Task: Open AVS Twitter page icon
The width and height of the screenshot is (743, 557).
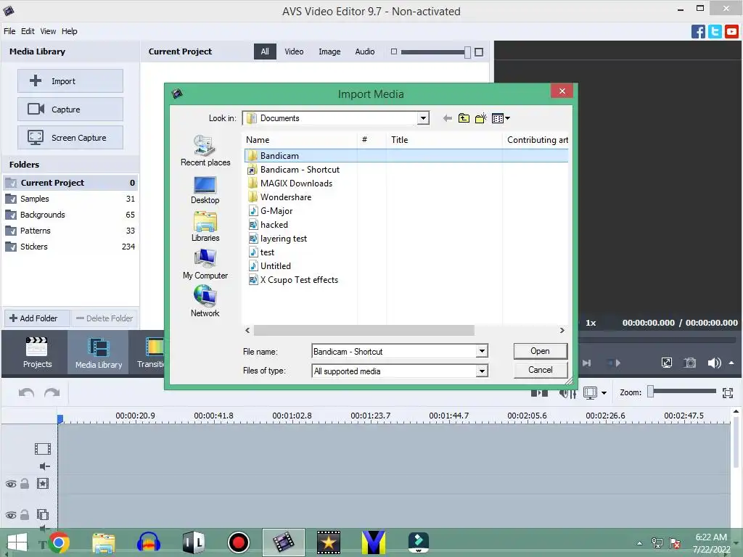Action: (715, 32)
